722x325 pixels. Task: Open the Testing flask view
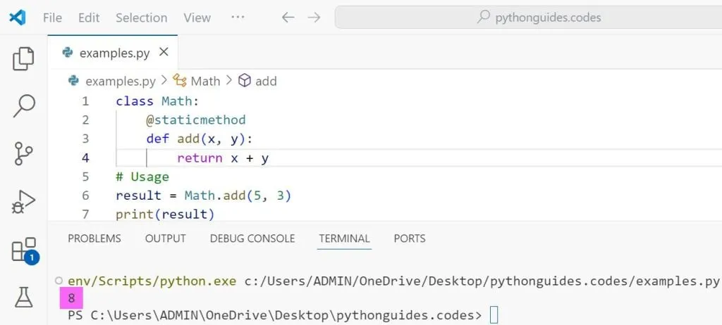click(23, 298)
